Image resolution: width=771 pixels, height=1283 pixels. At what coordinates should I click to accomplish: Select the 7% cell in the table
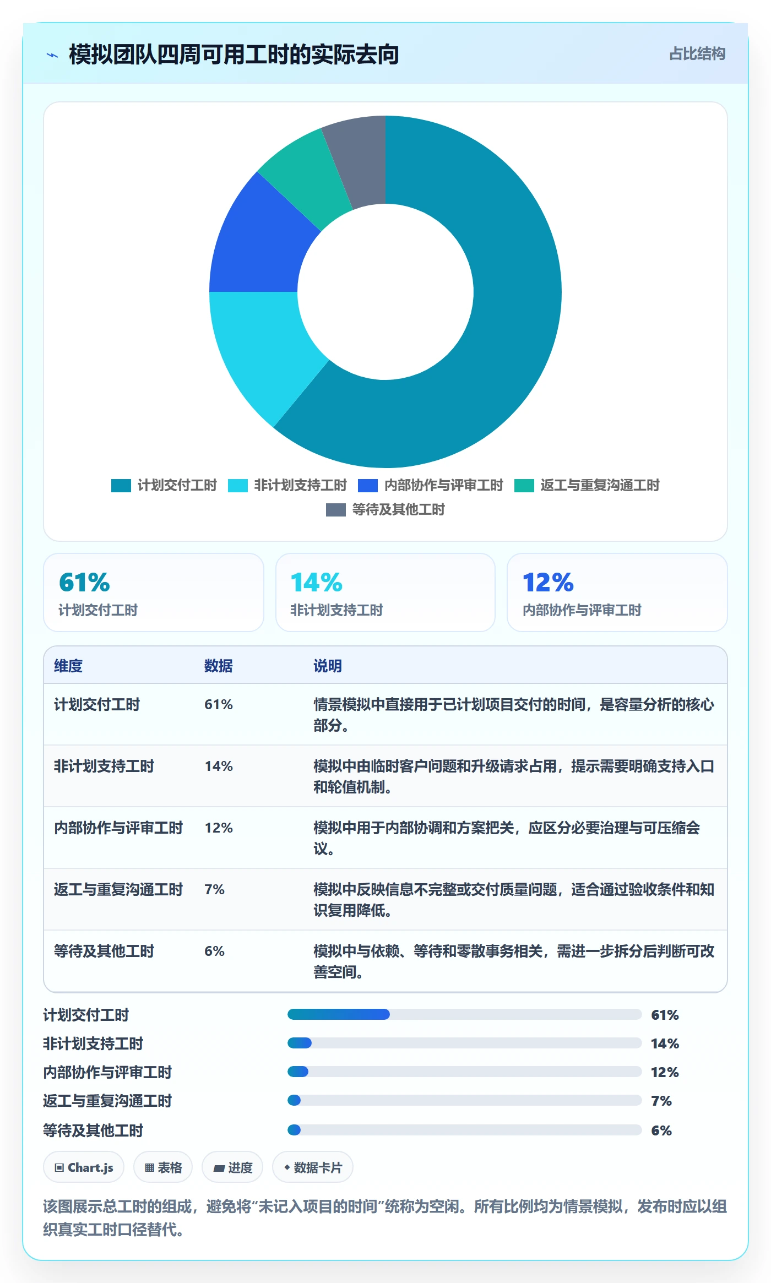click(x=214, y=889)
